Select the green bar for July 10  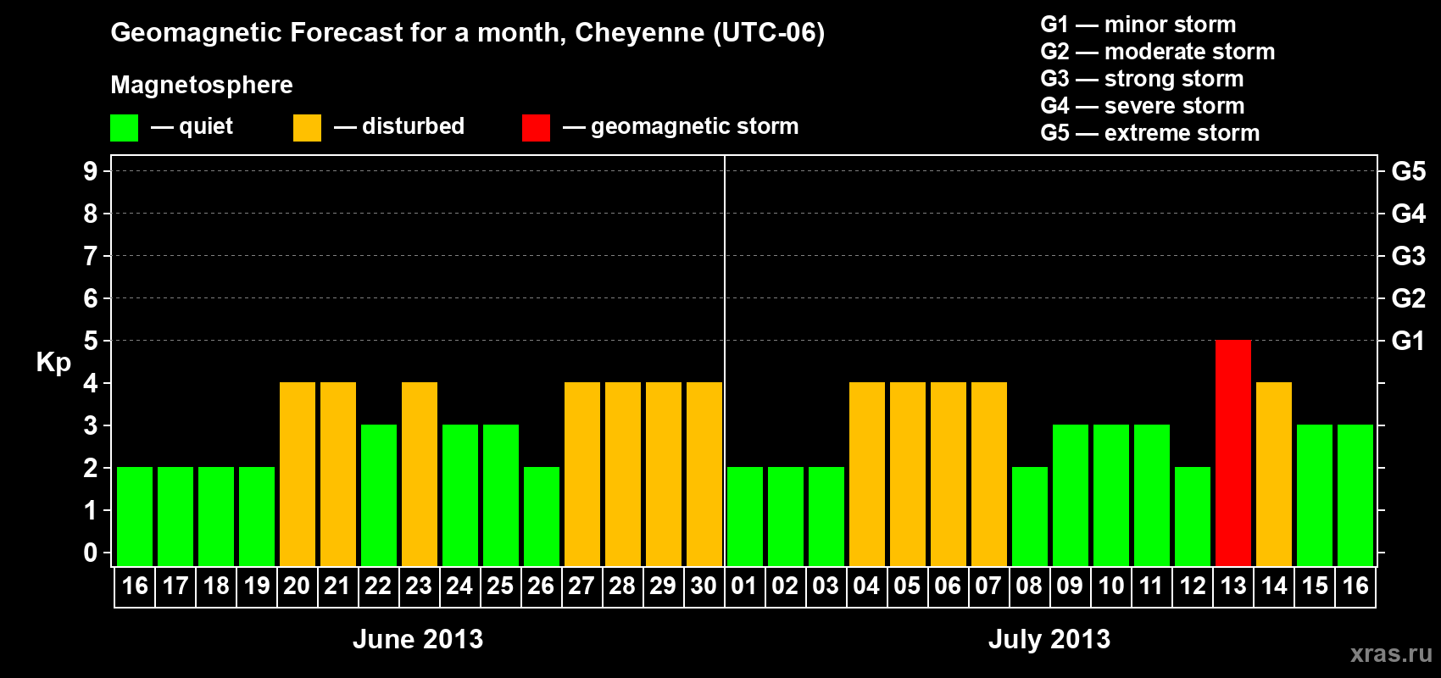(1111, 495)
